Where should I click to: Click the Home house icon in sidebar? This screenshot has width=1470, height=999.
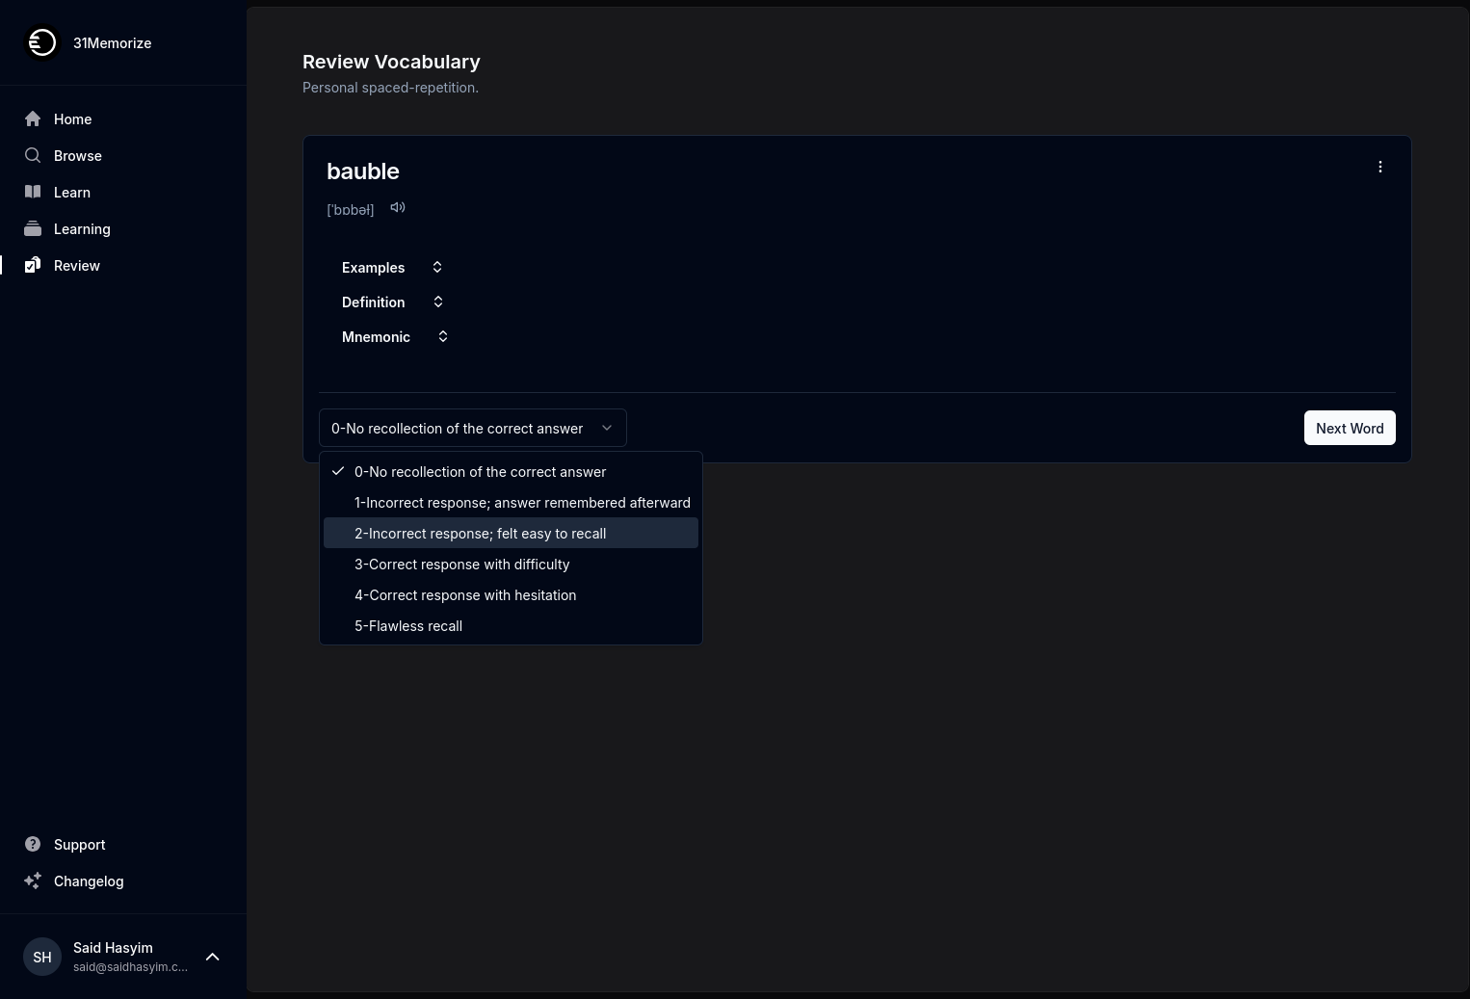pos(33,118)
